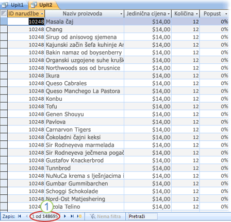Go to previous record arrow
The image size is (231, 222).
(x=27, y=216)
